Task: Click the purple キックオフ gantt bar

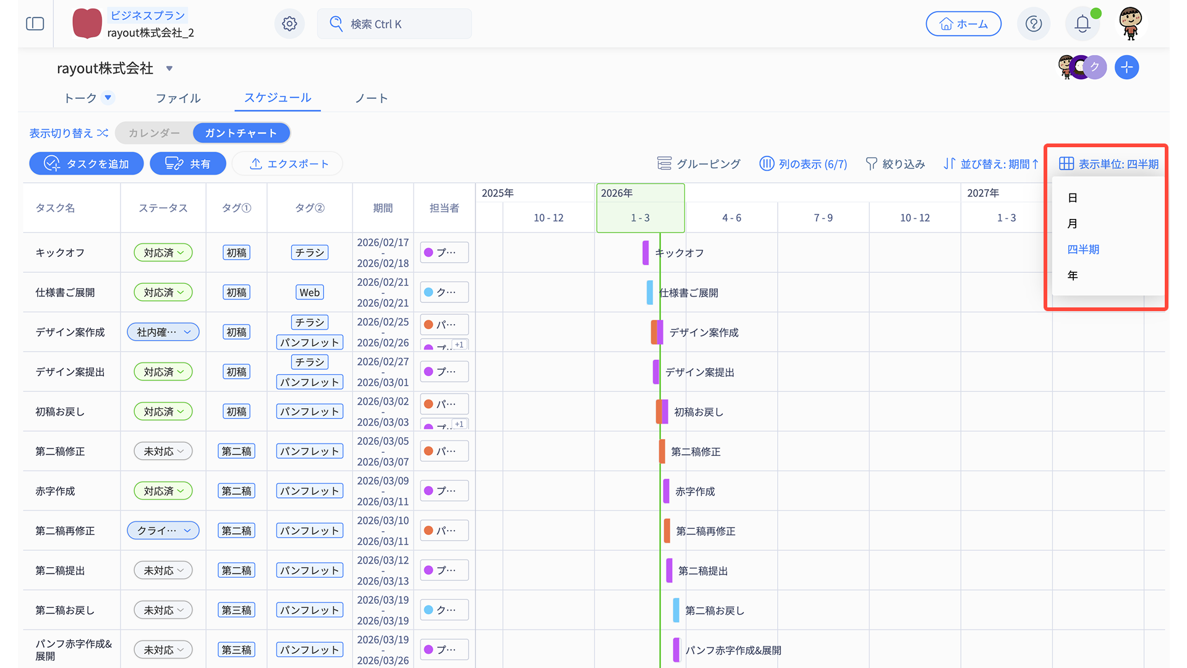Action: [645, 253]
